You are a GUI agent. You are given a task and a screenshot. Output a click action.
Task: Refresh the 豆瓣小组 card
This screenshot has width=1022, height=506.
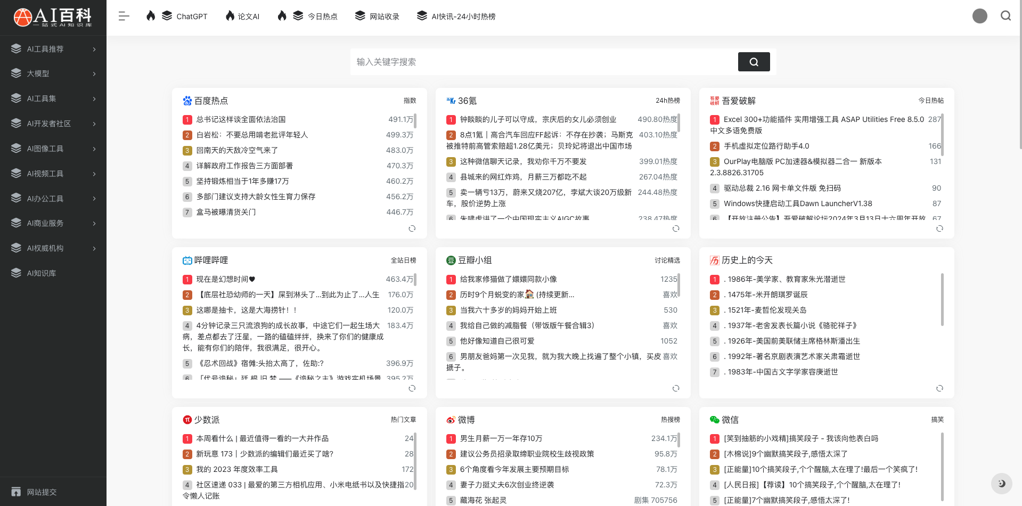tap(675, 388)
